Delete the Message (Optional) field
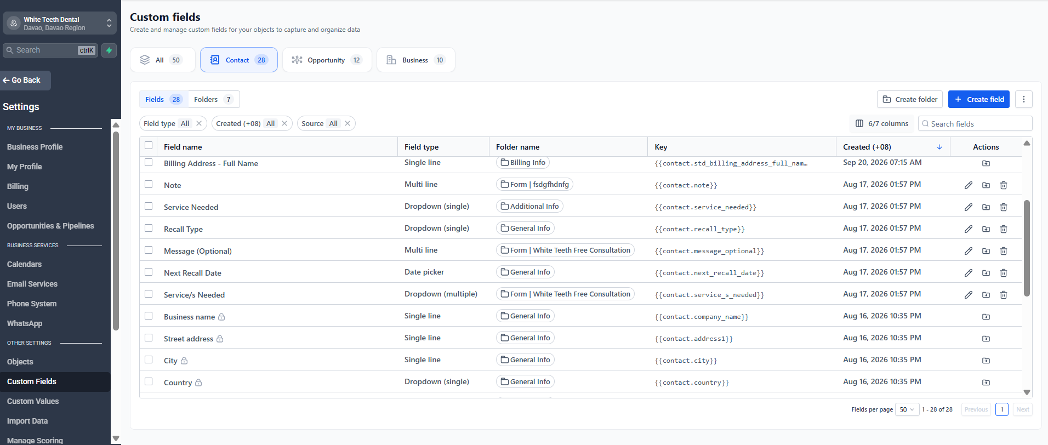This screenshot has width=1048, height=445. point(1004,251)
